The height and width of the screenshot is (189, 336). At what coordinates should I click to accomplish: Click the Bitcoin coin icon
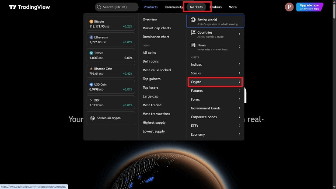[x=91, y=21]
